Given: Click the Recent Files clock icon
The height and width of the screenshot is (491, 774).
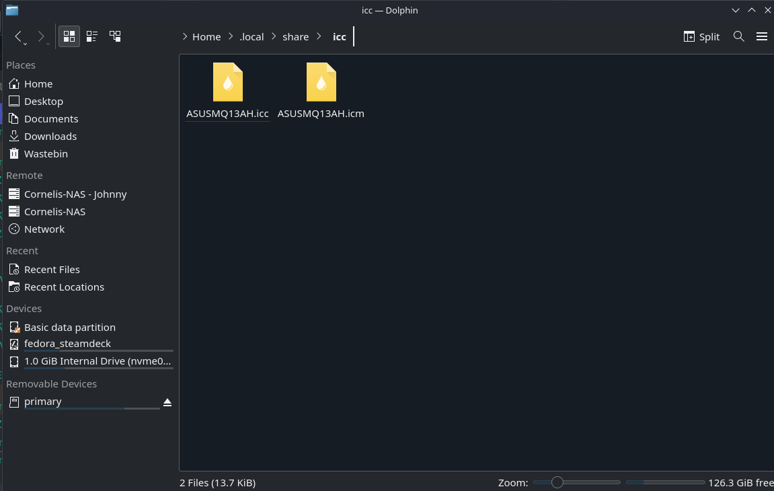Looking at the screenshot, I should point(14,270).
